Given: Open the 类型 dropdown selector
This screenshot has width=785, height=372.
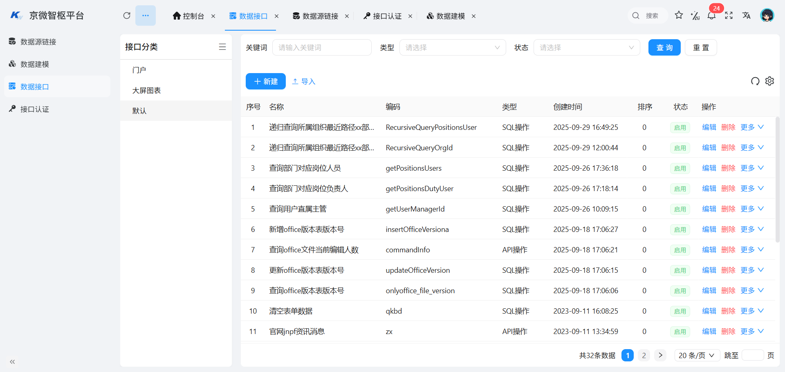Looking at the screenshot, I should click(x=453, y=47).
